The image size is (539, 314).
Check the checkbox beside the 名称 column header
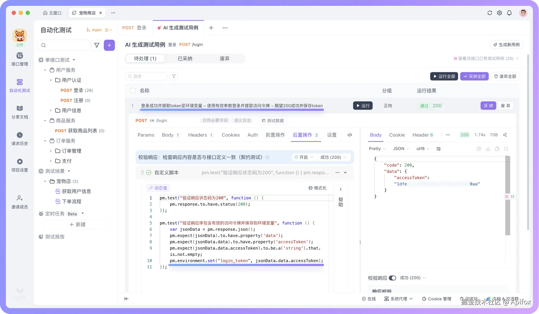[133, 91]
